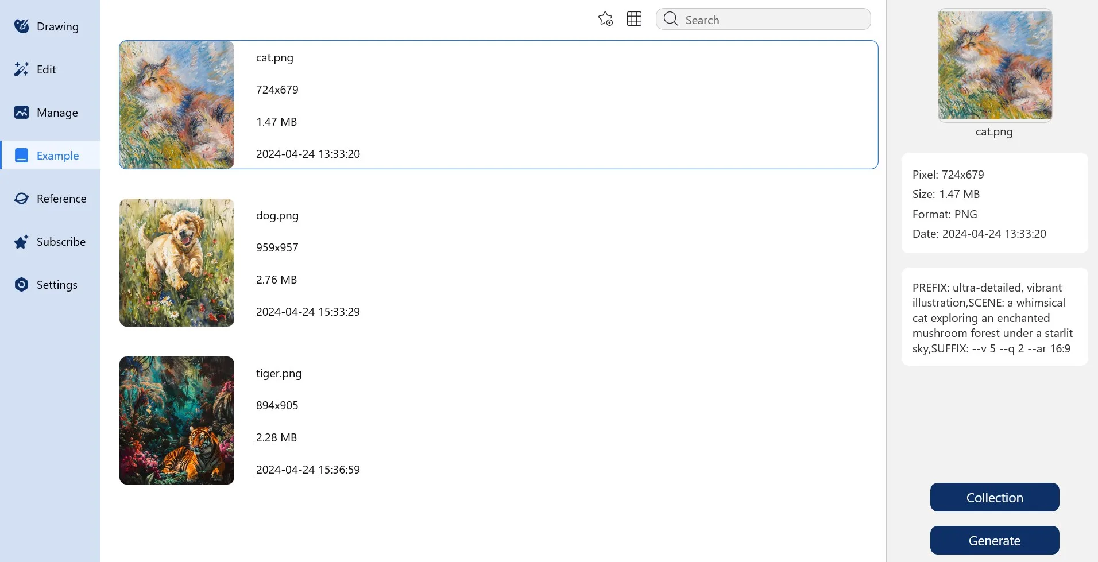Click the Collection button

coord(995,497)
